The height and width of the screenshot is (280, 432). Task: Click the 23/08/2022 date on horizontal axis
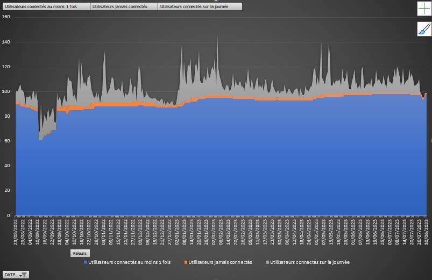coord(16,231)
